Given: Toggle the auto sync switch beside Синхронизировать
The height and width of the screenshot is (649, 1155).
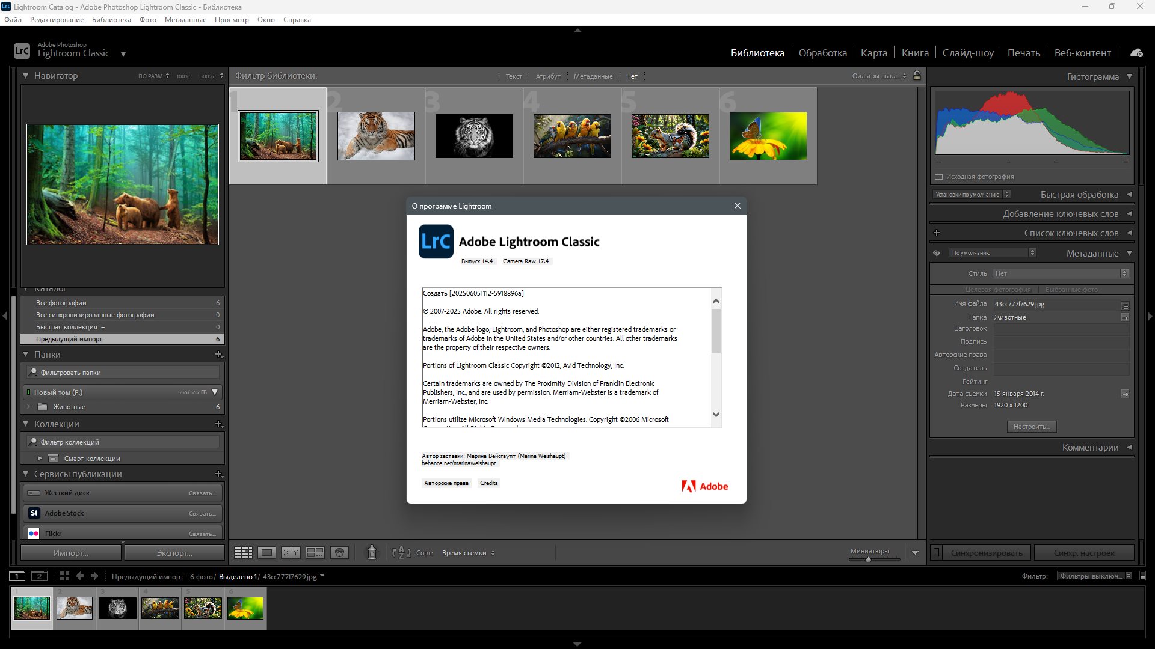Looking at the screenshot, I should [936, 552].
